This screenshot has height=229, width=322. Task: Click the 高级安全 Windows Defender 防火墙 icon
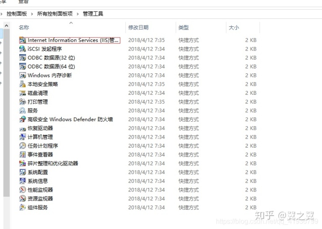click(23, 119)
